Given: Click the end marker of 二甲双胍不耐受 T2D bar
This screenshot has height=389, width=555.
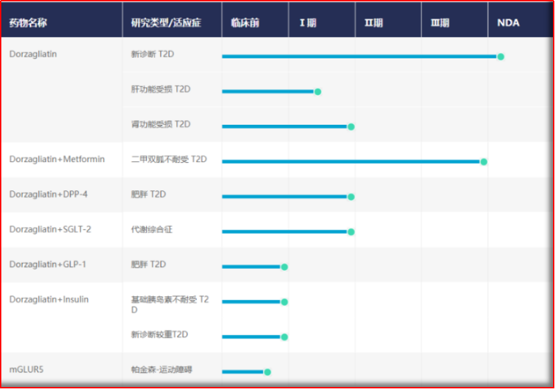Looking at the screenshot, I should [x=484, y=162].
